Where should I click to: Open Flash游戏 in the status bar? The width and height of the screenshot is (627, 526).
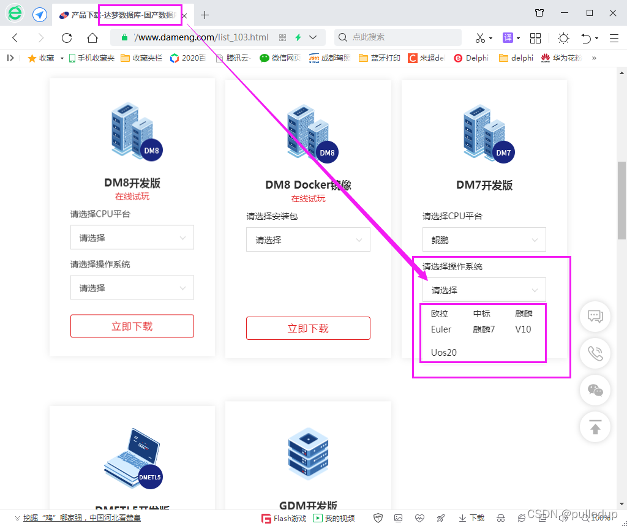pos(283,519)
